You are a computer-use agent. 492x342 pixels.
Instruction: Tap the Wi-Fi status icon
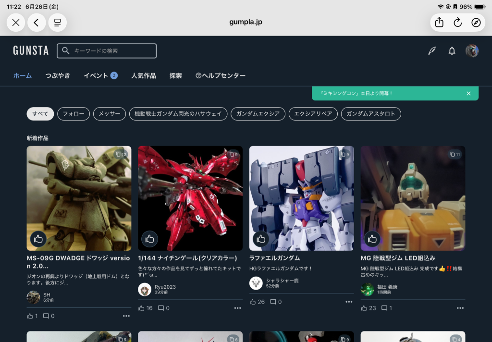[x=441, y=7]
